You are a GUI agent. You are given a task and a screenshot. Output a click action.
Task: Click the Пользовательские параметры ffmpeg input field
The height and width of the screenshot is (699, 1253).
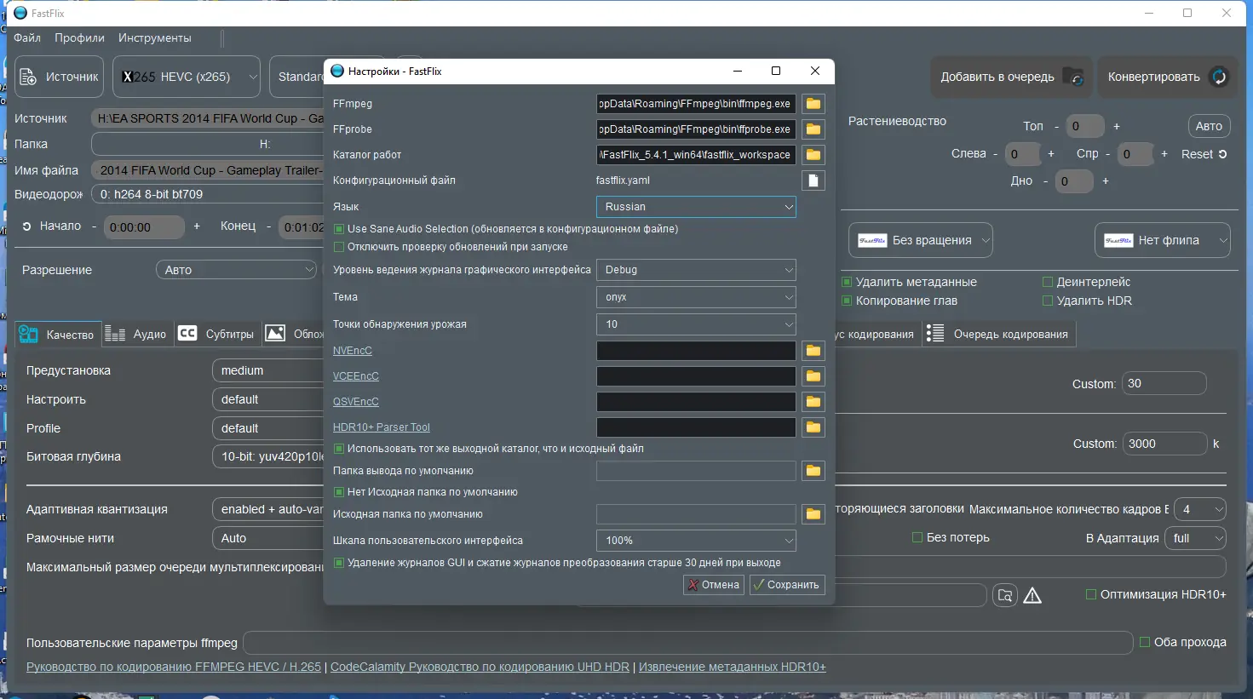coord(688,643)
